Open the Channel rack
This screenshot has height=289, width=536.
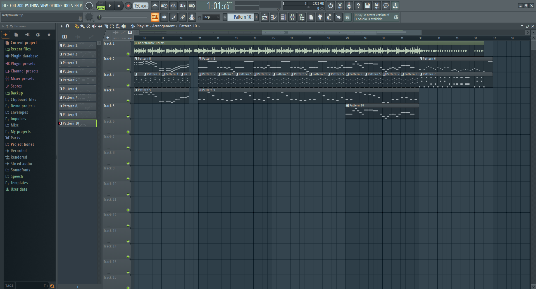283,17
